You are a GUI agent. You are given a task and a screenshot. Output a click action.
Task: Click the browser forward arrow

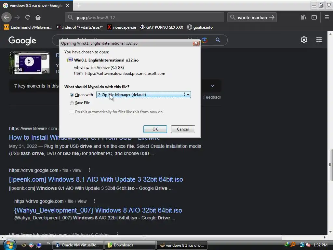click(x=17, y=17)
